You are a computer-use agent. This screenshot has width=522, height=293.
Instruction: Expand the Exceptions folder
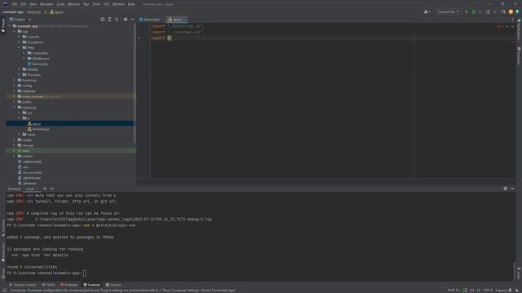20,42
